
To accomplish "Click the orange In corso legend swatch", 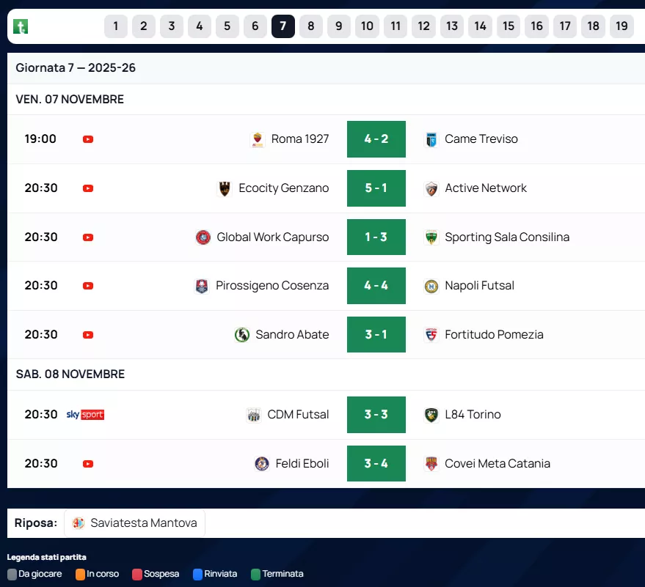I will click(80, 575).
